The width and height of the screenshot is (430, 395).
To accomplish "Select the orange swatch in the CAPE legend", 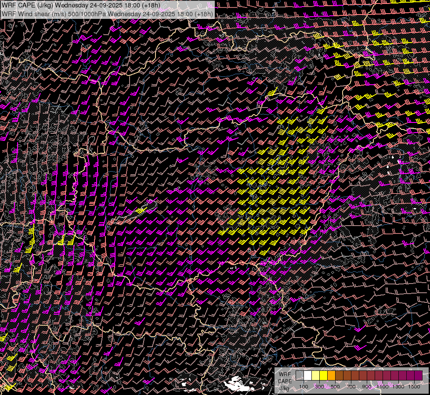I will (331, 376).
